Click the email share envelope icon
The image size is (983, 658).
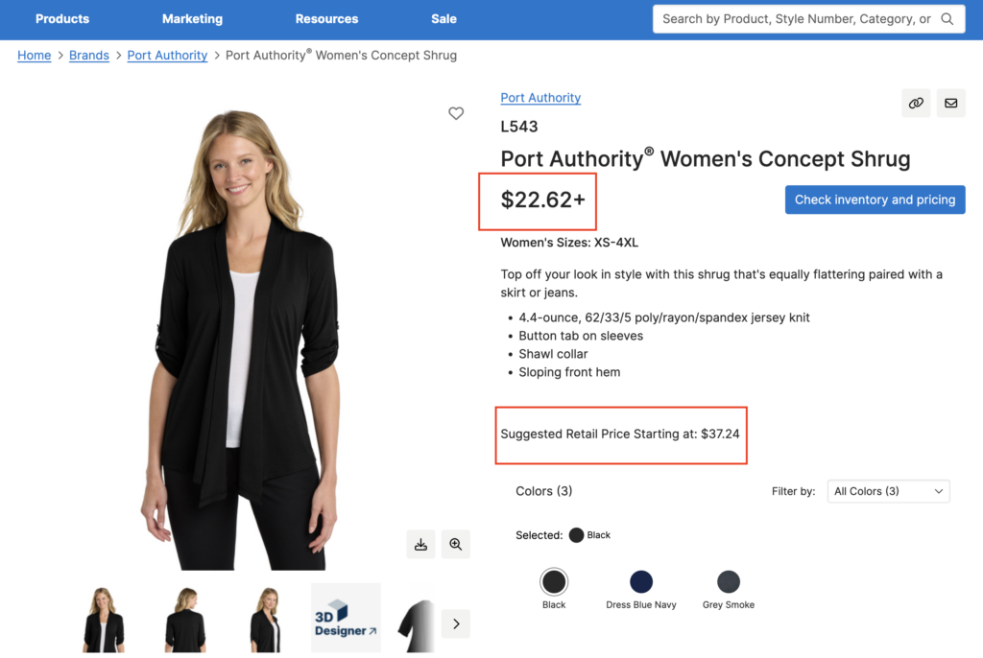click(950, 103)
